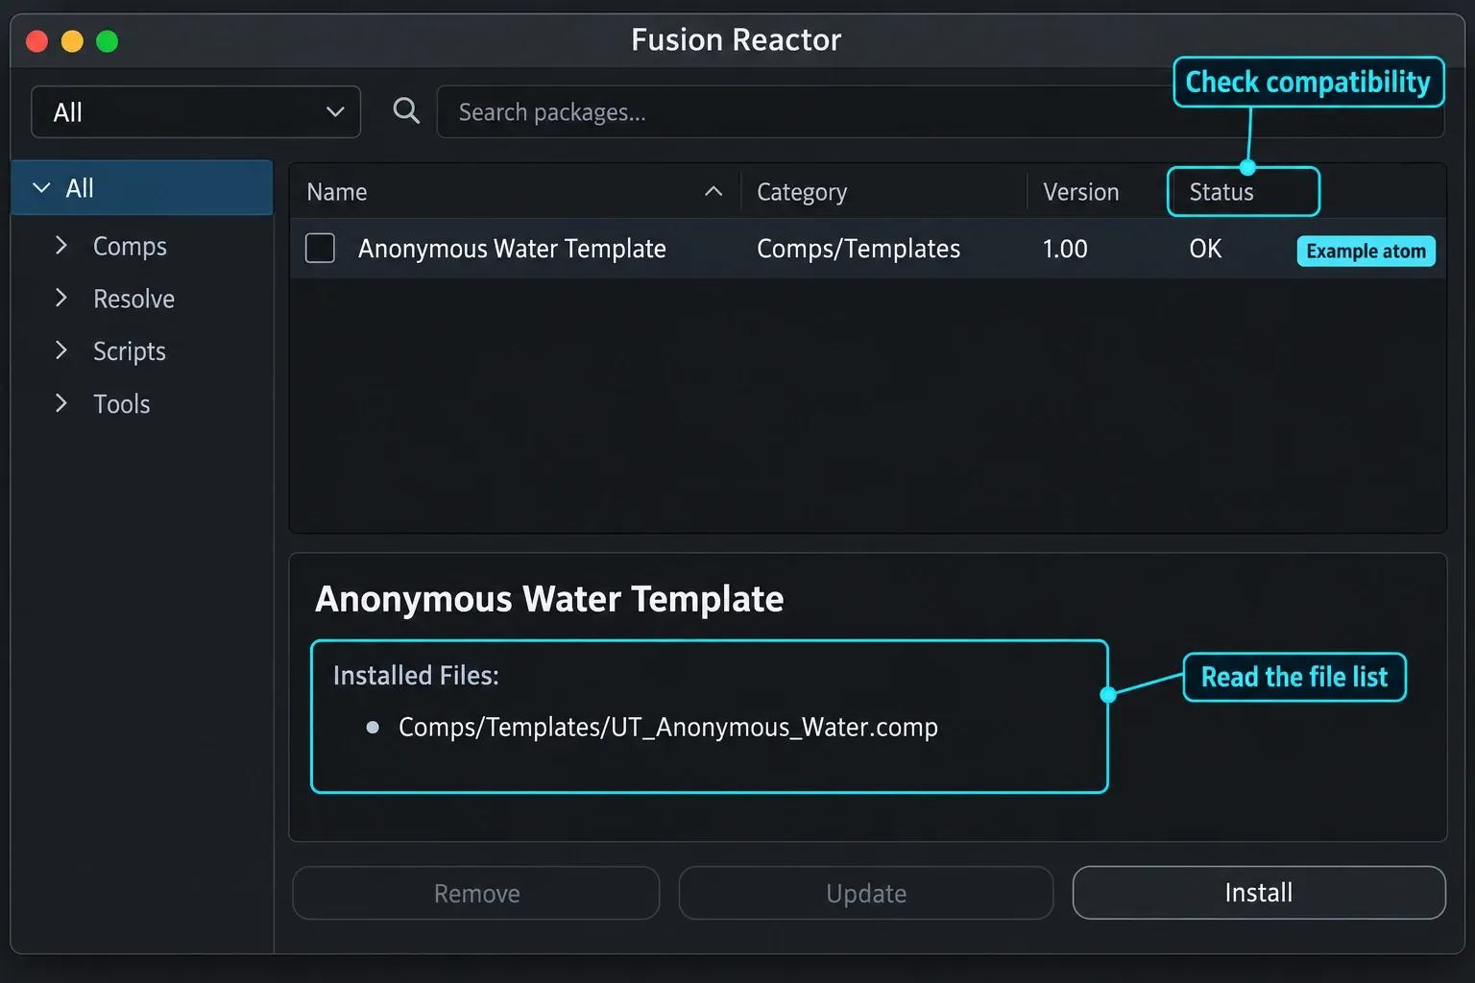Image resolution: width=1475 pixels, height=983 pixels.
Task: Click the search magnifier icon
Action: pos(406,110)
